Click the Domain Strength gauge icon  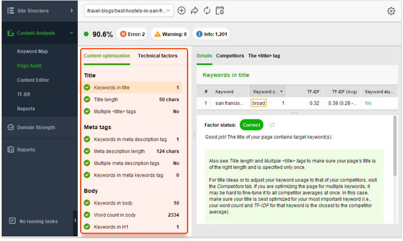(11, 127)
